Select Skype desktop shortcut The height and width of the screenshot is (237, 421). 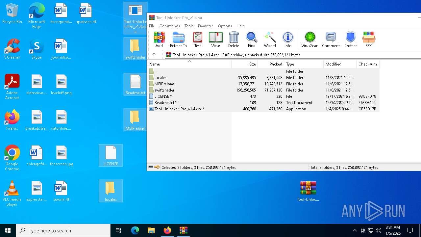coord(37,49)
